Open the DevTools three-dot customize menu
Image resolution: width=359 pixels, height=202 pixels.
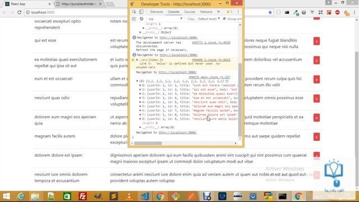pos(238,12)
